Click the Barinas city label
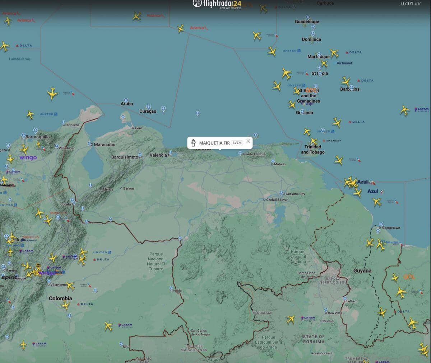Image resolution: width=431 pixels, height=363 pixels. pos(129,188)
